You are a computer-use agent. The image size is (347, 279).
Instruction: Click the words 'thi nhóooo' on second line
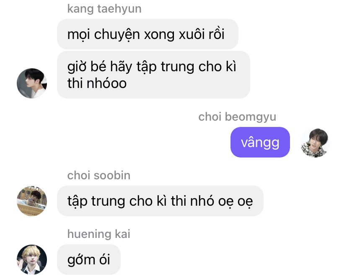(x=97, y=83)
